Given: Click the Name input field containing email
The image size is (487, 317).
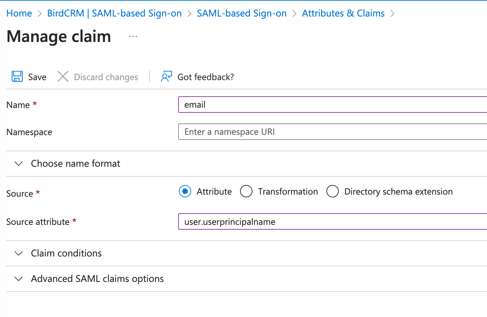Looking at the screenshot, I should coord(332,105).
